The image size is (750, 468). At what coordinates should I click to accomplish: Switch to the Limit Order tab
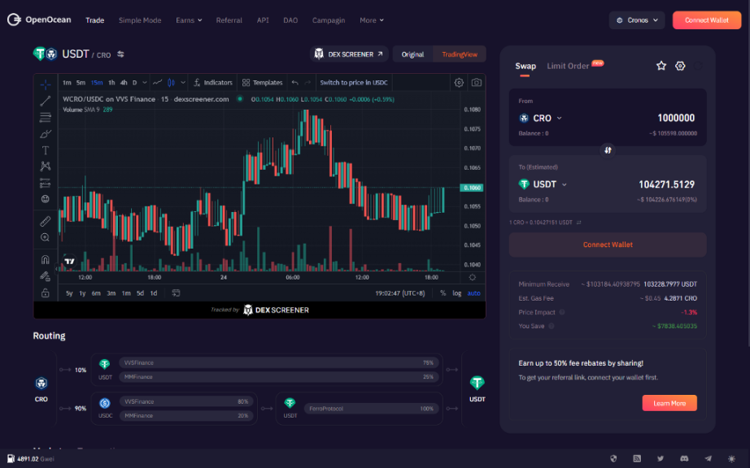tap(568, 66)
